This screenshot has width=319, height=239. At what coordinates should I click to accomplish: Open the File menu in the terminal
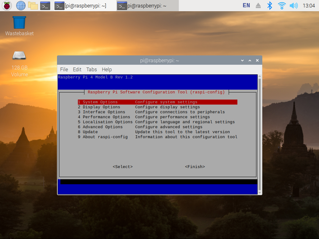64,69
